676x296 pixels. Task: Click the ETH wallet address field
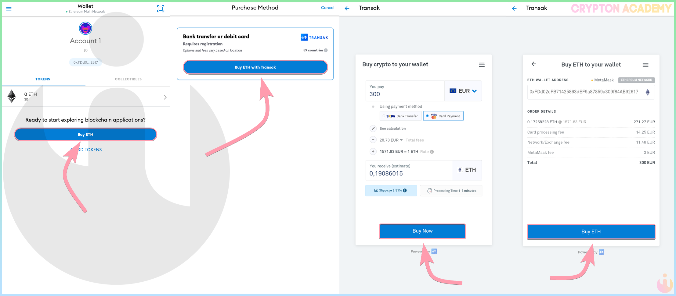(x=591, y=92)
